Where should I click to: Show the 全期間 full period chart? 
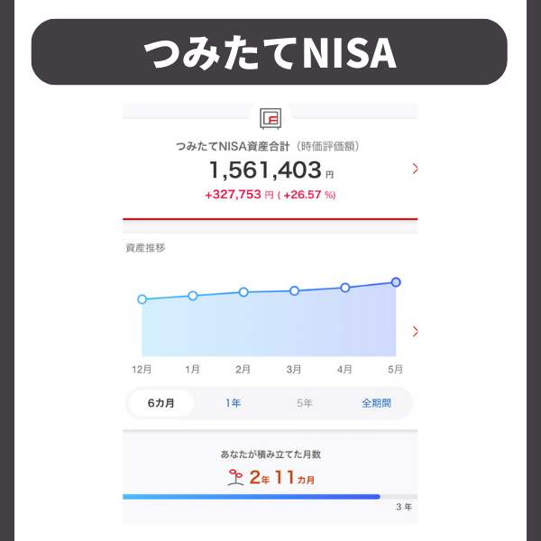click(376, 403)
